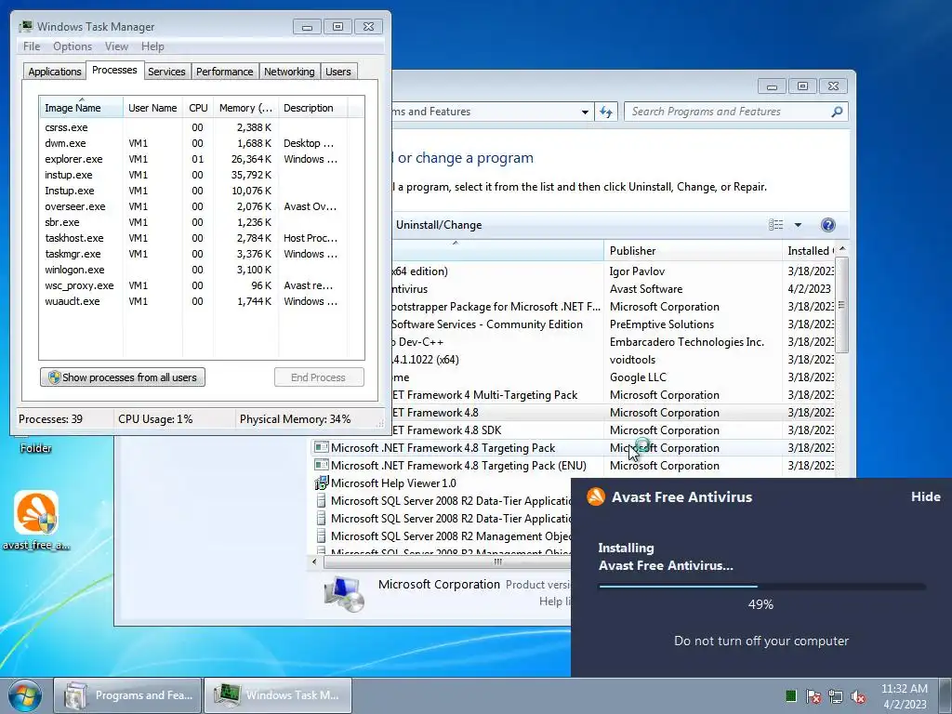Click the muted volume tray icon
The image size is (952, 714).
(858, 695)
